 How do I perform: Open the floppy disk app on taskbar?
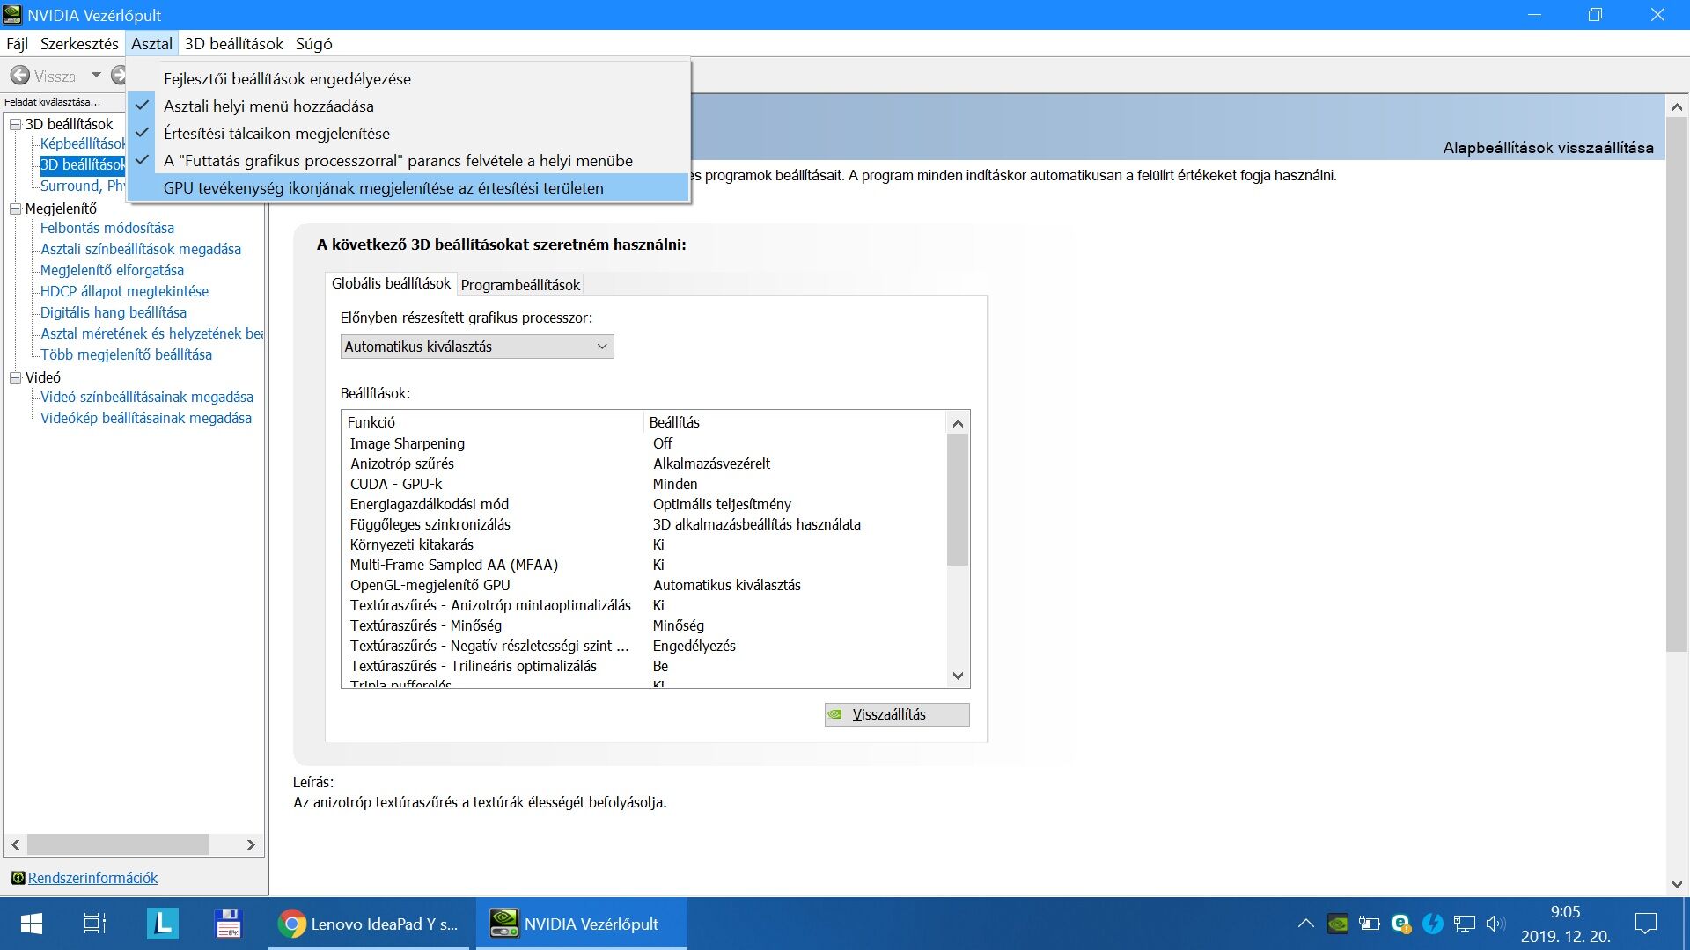click(228, 924)
